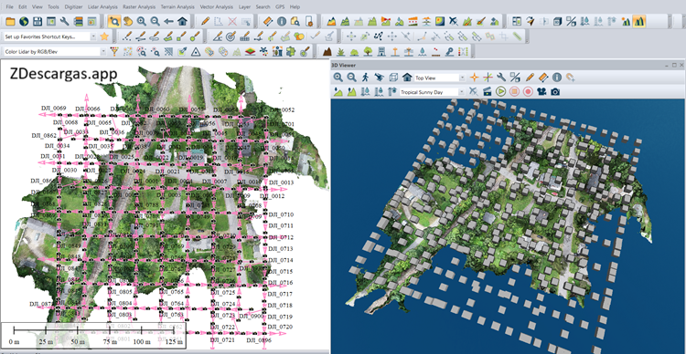Viewport: 686px width, 354px height.
Task: Capture screenshot with camera icon in 3D Viewer
Action: [x=555, y=91]
